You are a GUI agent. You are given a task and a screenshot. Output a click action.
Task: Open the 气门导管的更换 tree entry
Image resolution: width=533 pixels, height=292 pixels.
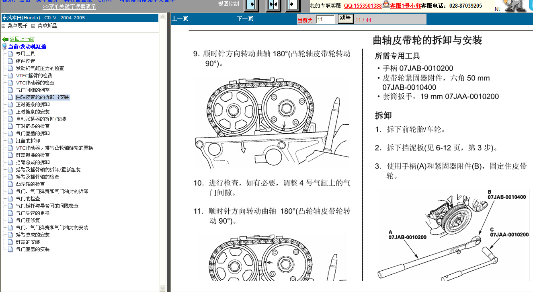pos(33,213)
